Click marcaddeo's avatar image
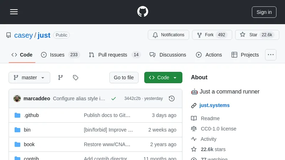This screenshot has width=285, height=160. coord(17,98)
